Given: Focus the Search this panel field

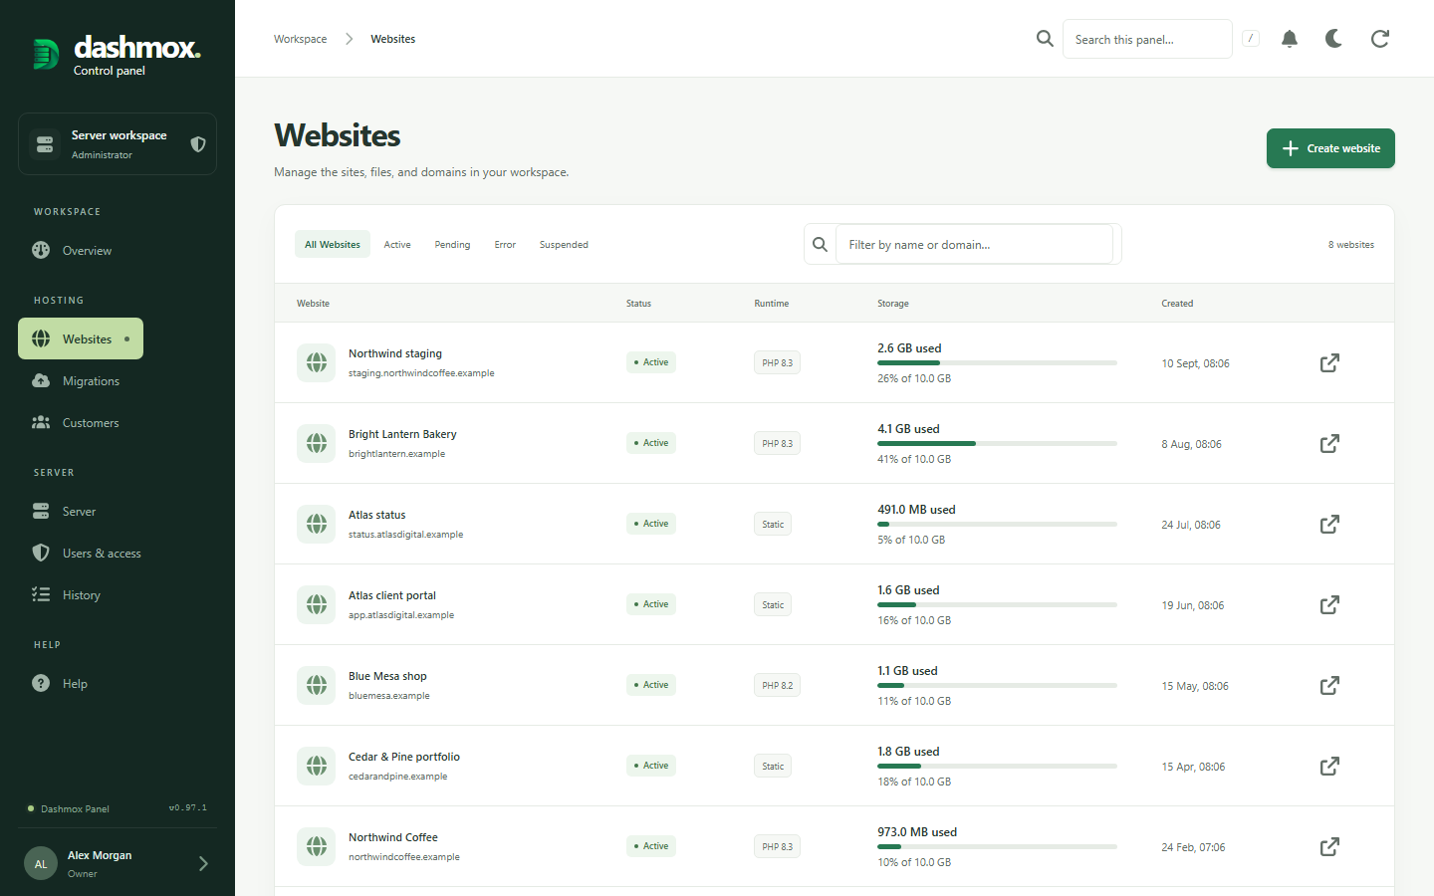Looking at the screenshot, I should point(1147,39).
